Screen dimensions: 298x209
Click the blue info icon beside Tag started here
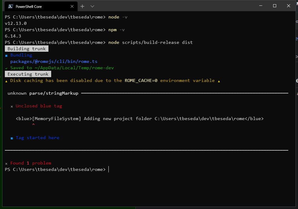pos(12,138)
